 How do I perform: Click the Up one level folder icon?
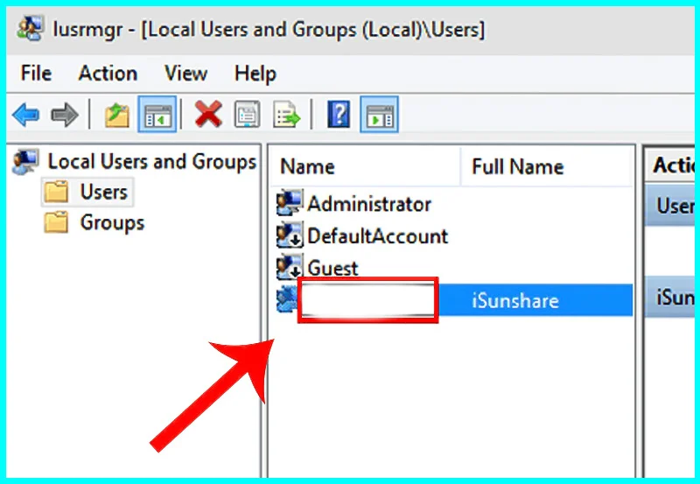point(117,115)
